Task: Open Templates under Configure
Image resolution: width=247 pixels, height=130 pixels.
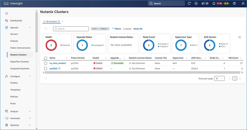Action: coord(15,90)
